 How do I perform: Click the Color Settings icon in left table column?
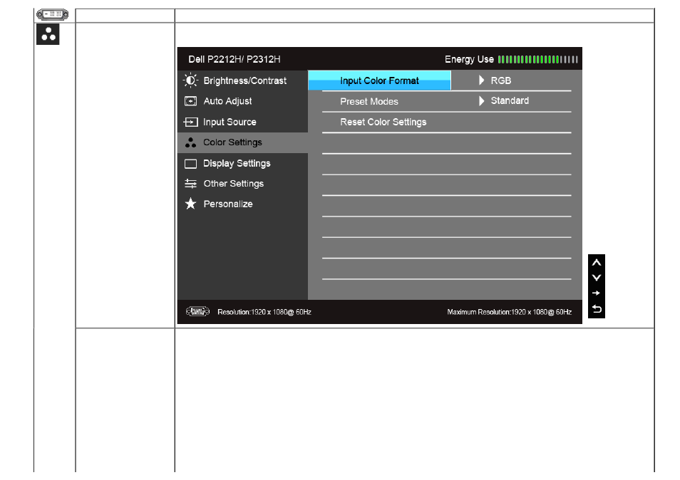click(x=48, y=35)
